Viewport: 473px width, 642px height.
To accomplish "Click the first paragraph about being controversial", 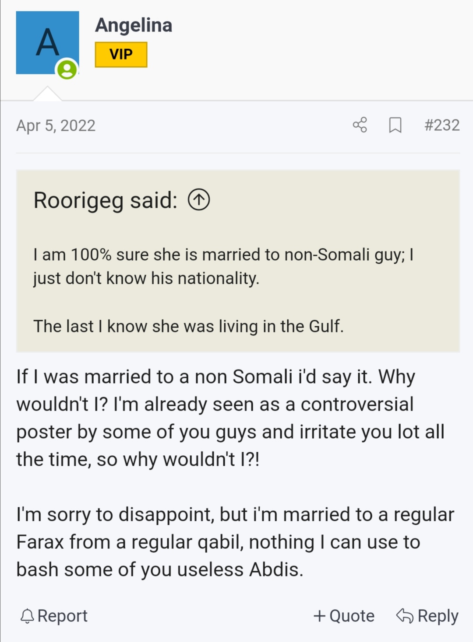I will click(230, 418).
